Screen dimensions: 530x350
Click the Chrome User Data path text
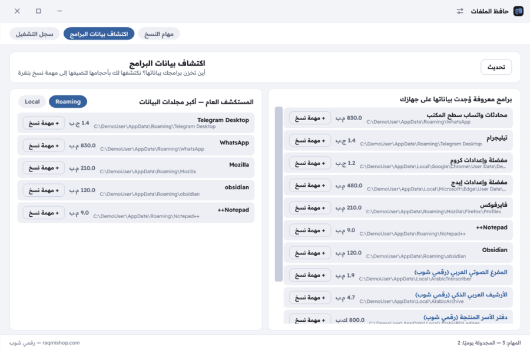point(433,166)
